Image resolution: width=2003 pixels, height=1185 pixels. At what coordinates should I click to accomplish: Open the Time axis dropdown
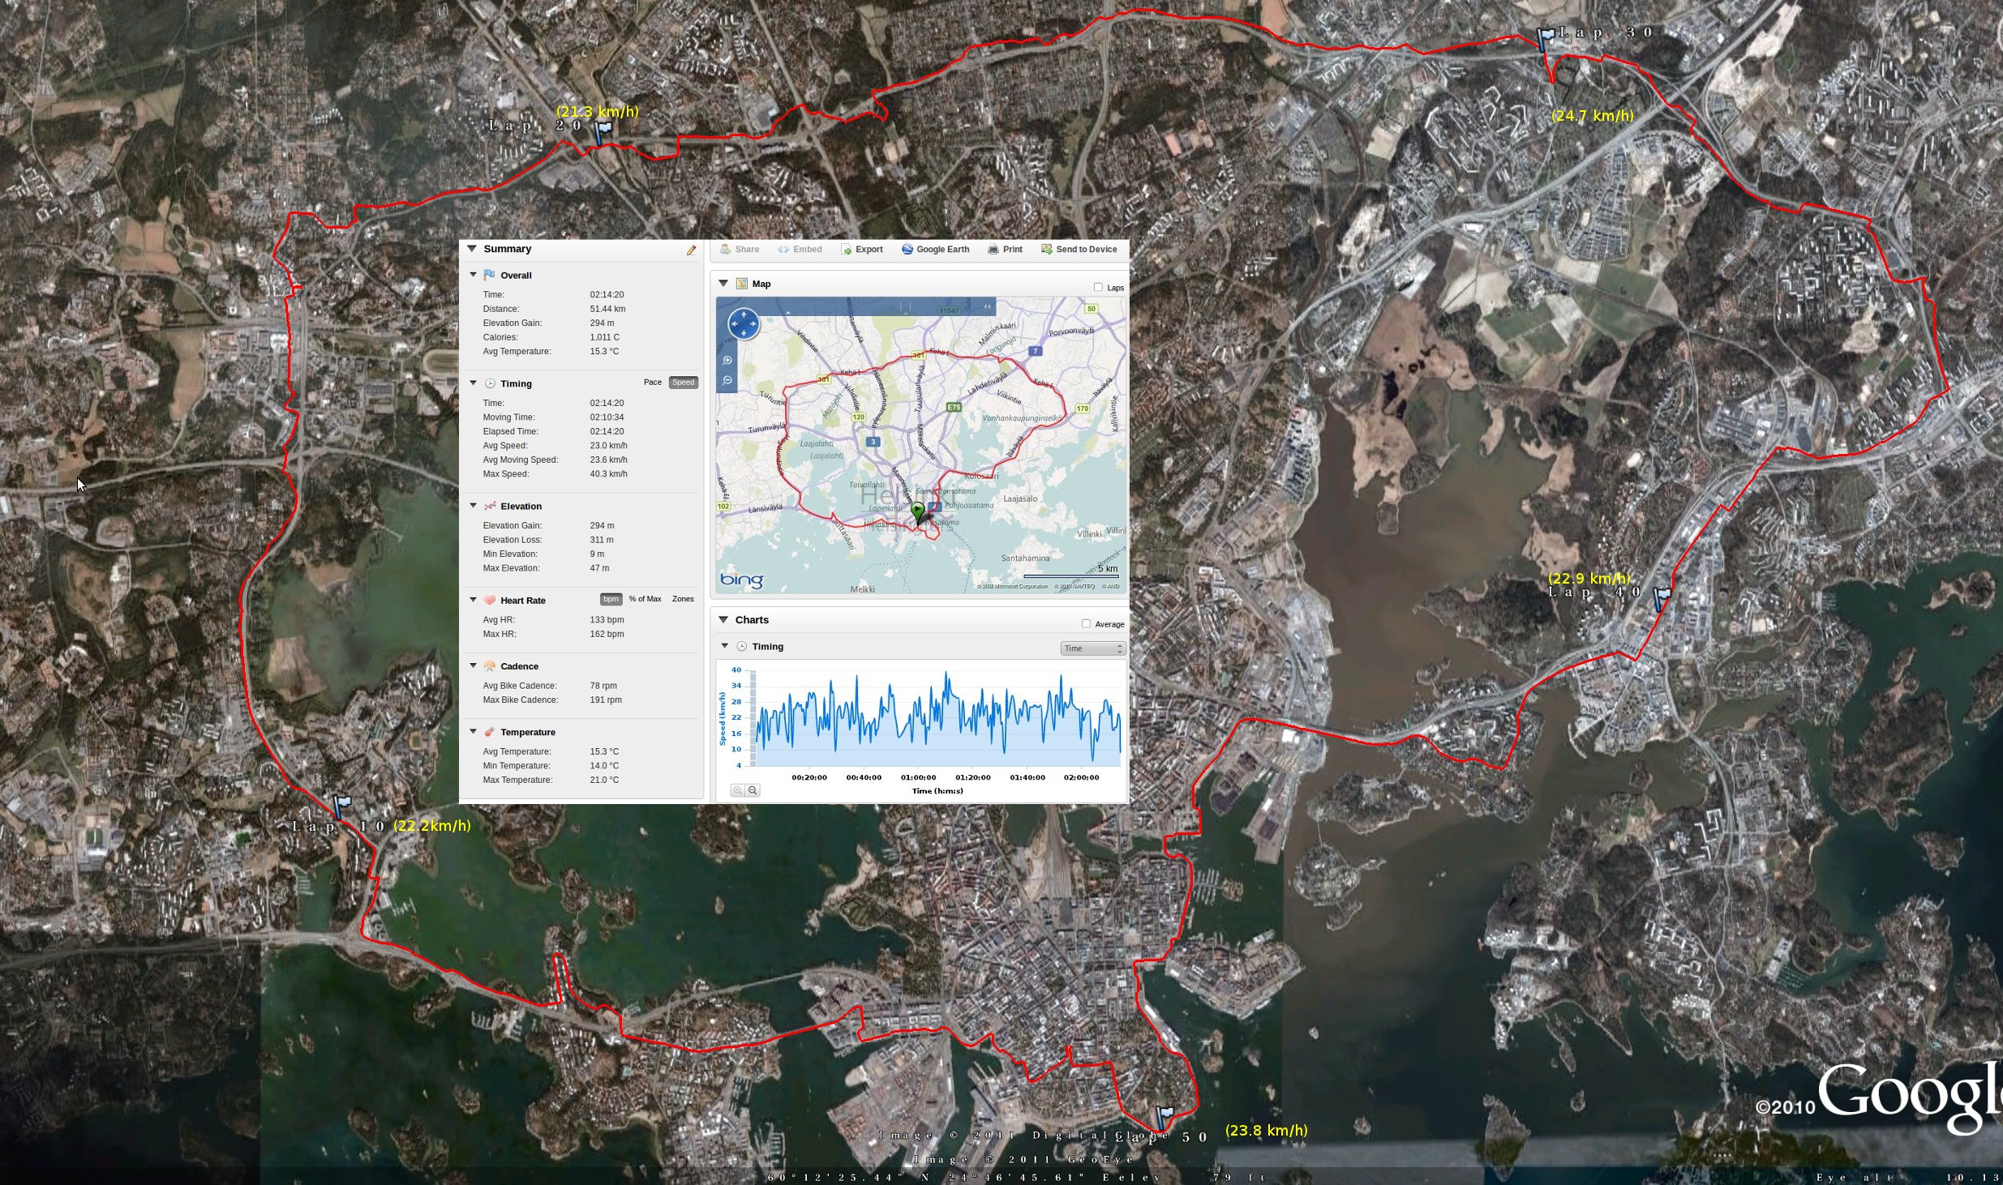(x=1092, y=648)
